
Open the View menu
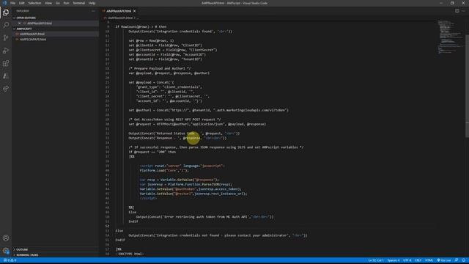tap(48, 3)
